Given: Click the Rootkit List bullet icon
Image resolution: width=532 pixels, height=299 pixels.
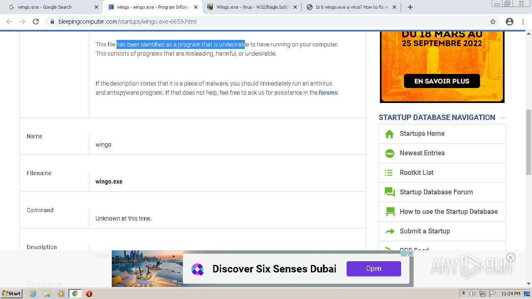Looking at the screenshot, I should click(389, 173).
